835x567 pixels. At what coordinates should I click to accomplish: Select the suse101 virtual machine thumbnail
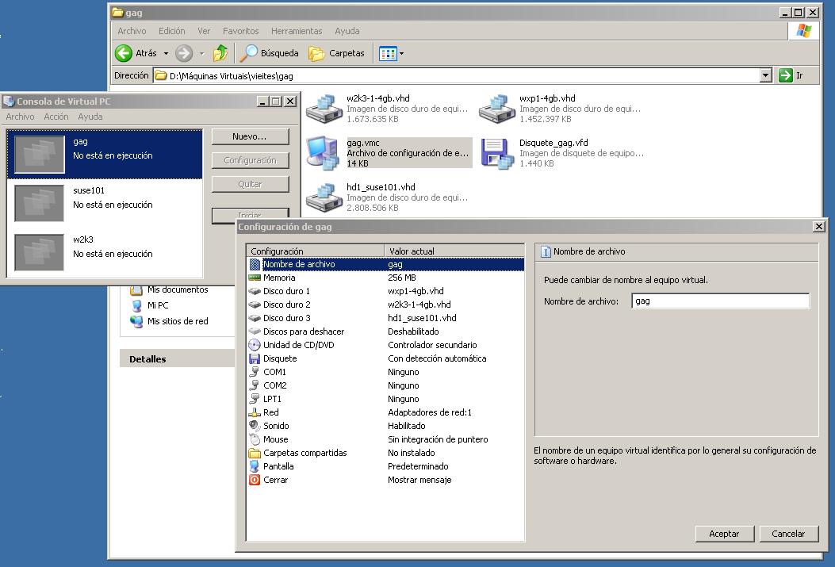(39, 203)
